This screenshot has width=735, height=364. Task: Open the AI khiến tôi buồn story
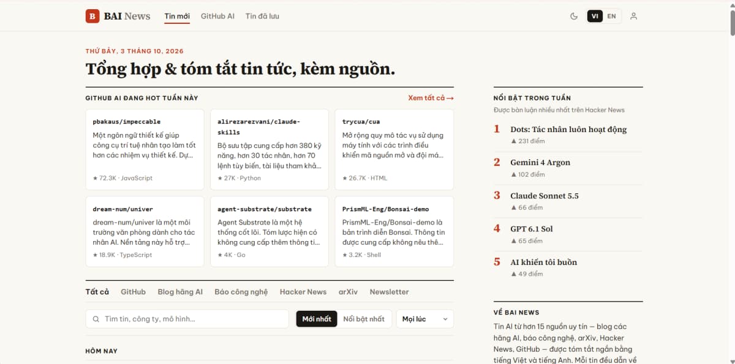pos(544,262)
